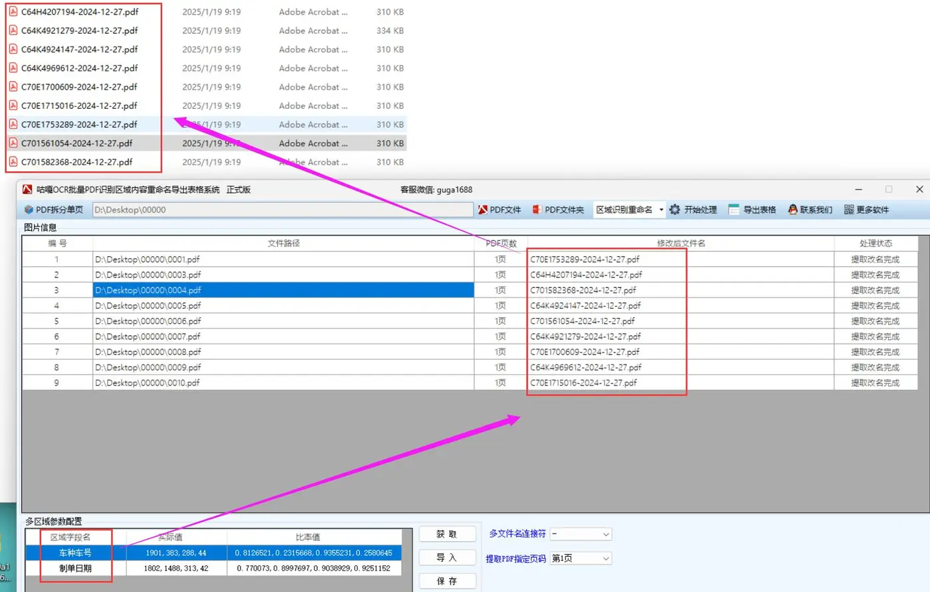Image resolution: width=930 pixels, height=592 pixels.
Task: Click PDF icon of C70E1700609-2024-12-27.pdf in file list
Action: 13,87
